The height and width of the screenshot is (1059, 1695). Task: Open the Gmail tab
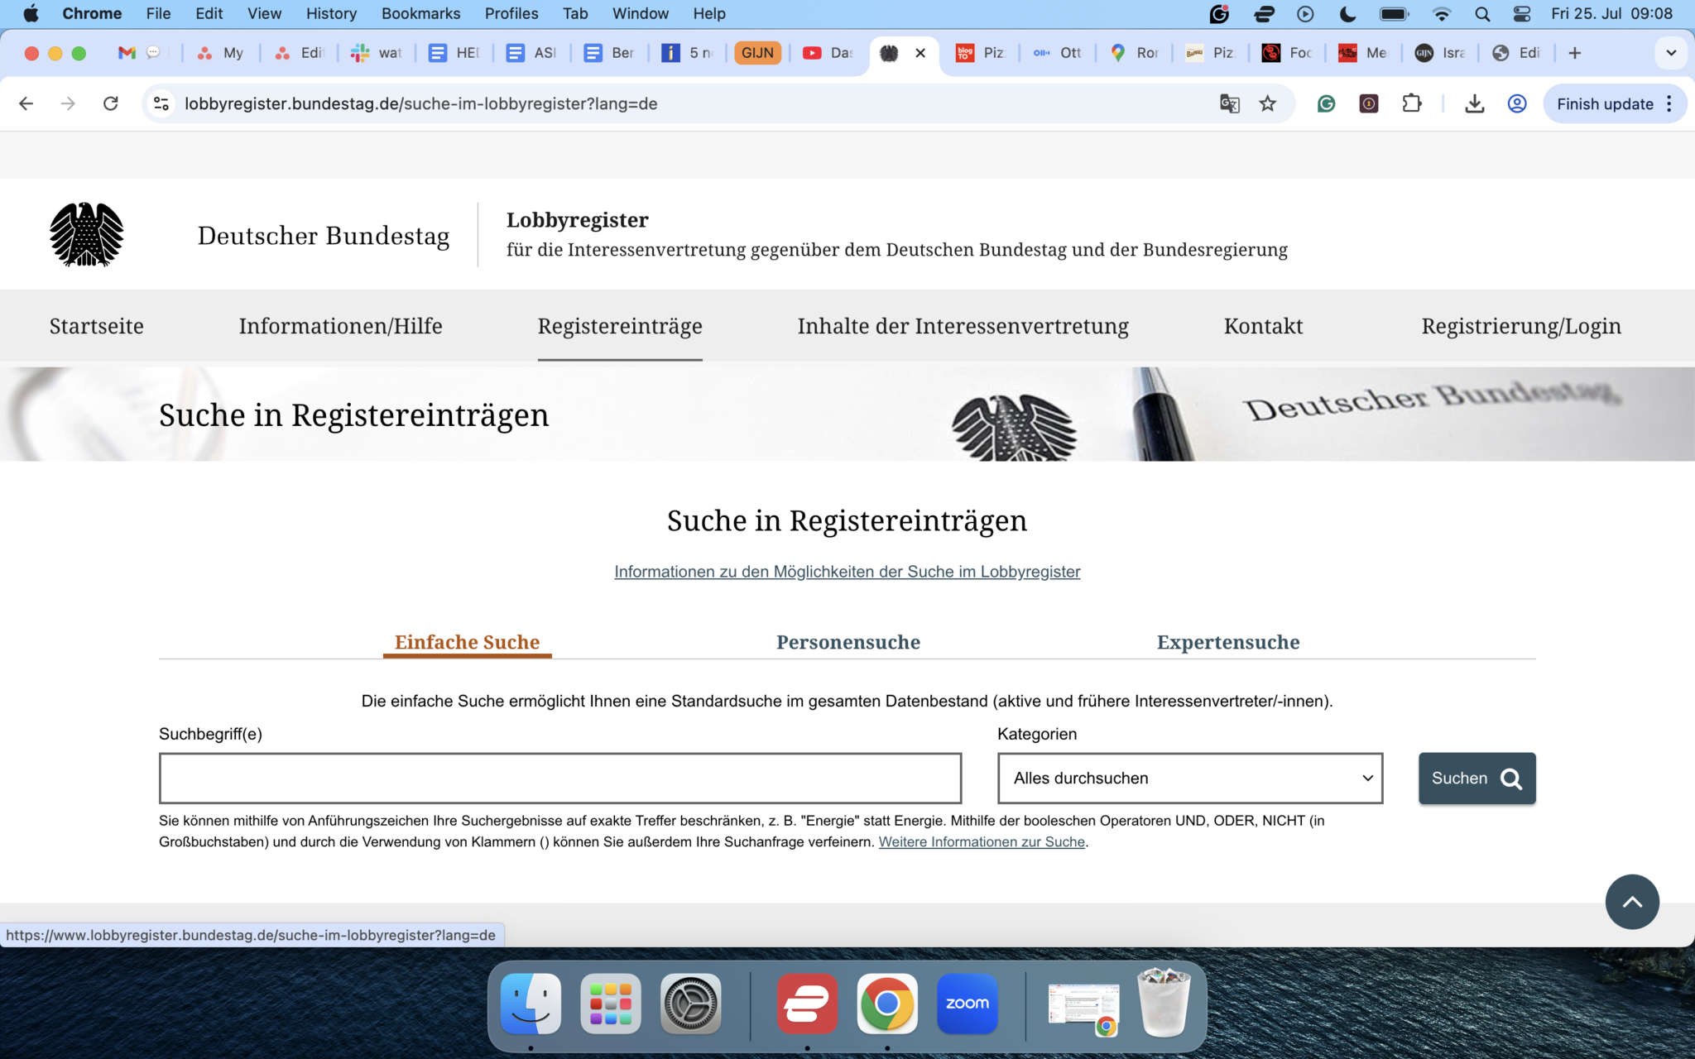coord(126,52)
